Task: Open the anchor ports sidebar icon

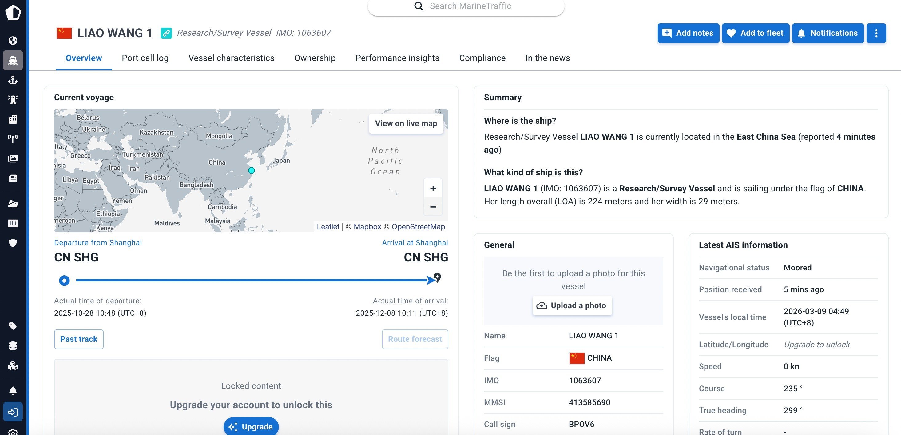Action: [13, 80]
